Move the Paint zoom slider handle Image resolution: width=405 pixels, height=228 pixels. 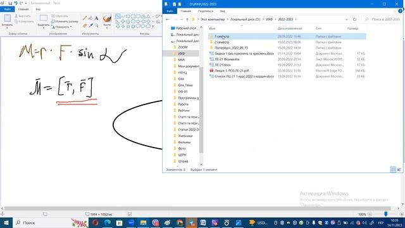click(385, 214)
